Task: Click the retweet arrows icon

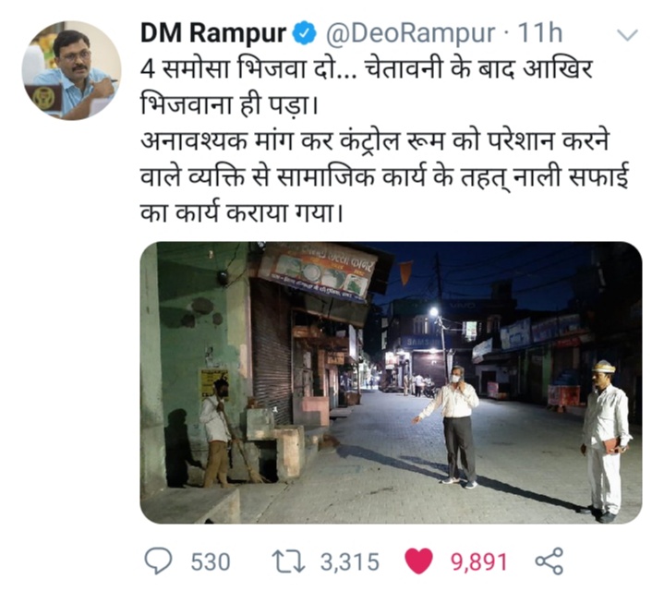Action: [288, 561]
